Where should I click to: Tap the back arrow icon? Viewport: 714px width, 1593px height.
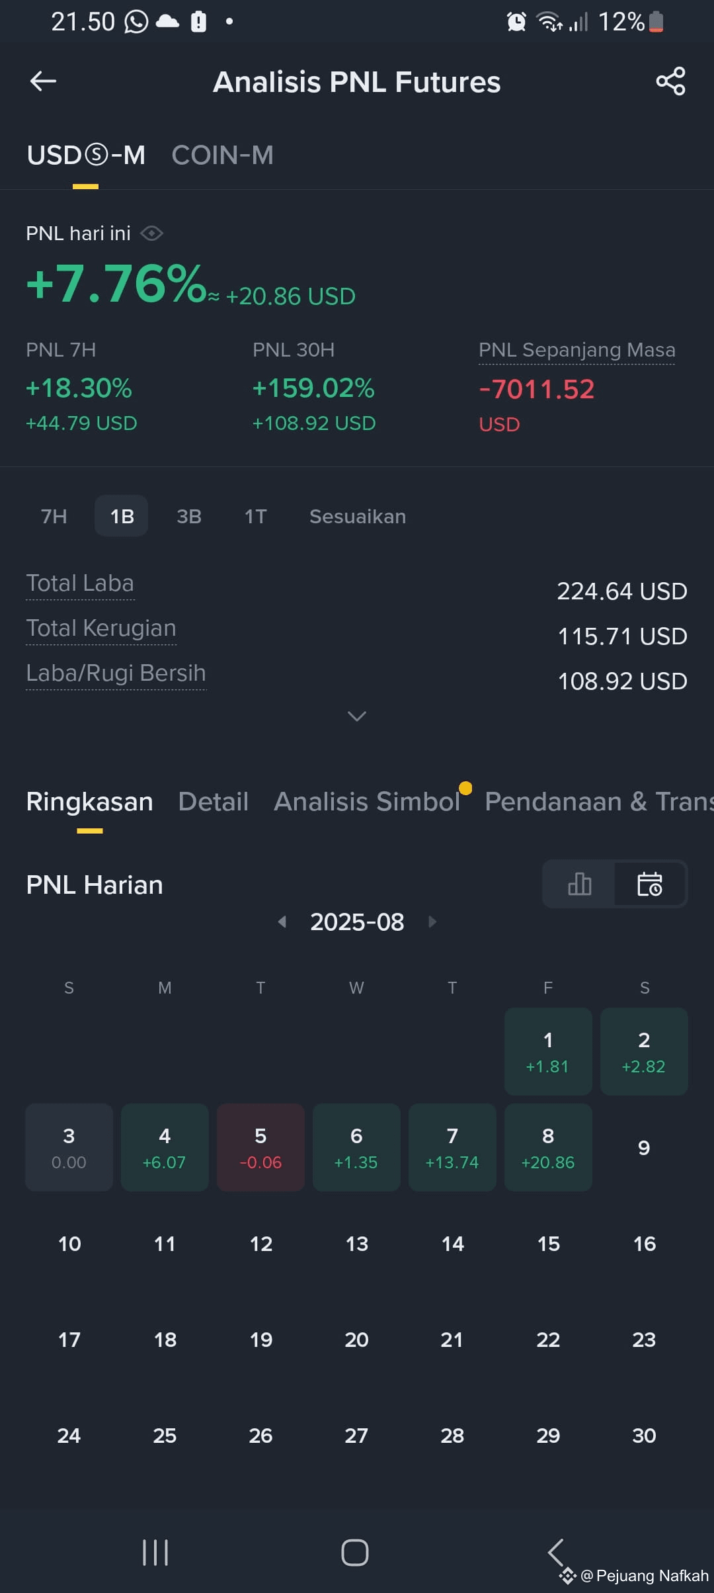click(x=44, y=81)
